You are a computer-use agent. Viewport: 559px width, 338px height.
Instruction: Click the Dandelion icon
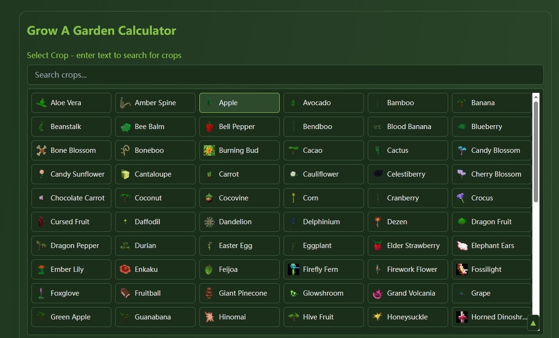[209, 221]
